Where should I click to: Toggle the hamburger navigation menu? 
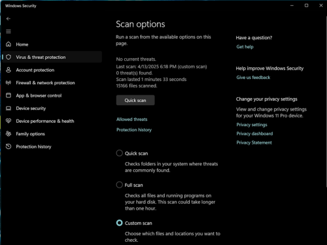click(9, 31)
